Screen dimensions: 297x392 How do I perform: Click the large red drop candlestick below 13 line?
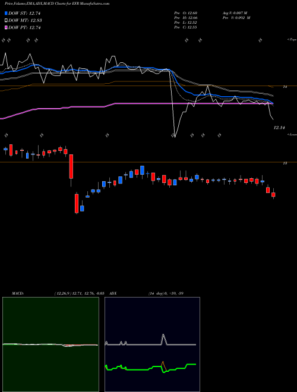(x=77, y=204)
